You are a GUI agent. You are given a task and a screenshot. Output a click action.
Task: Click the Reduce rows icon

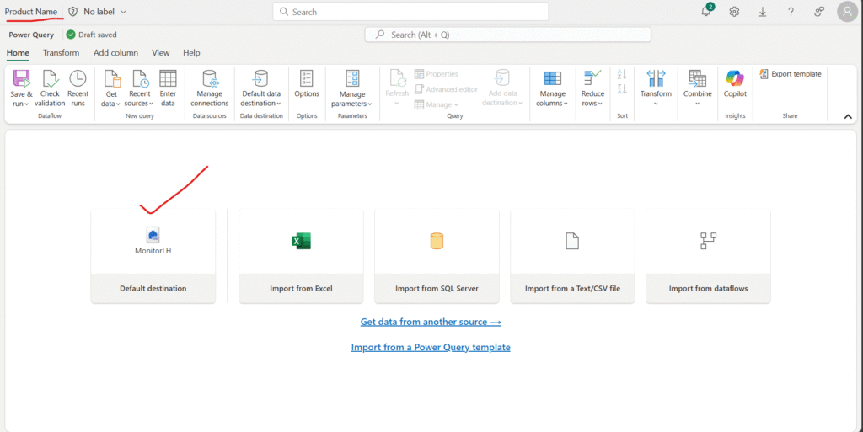[592, 78]
